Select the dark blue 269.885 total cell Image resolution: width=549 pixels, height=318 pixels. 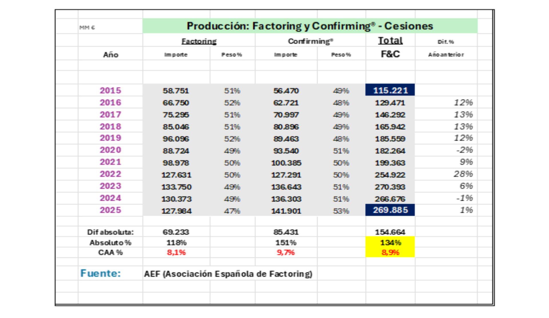(390, 210)
